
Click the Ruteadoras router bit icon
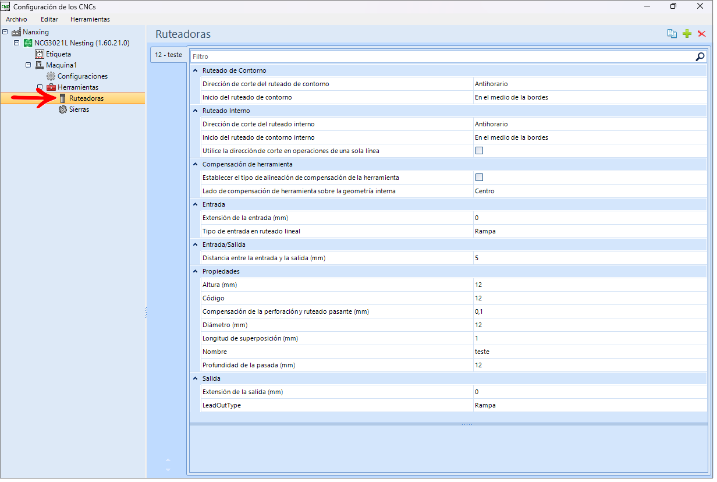click(63, 98)
